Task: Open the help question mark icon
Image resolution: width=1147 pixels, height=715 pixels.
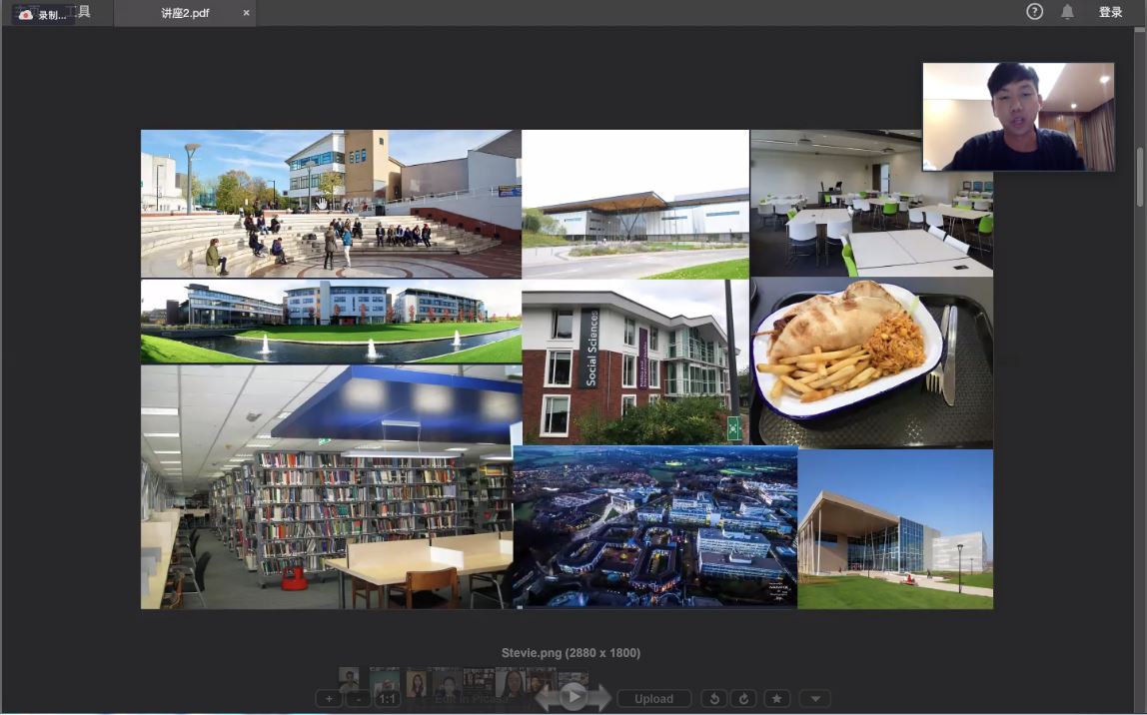Action: click(1034, 12)
